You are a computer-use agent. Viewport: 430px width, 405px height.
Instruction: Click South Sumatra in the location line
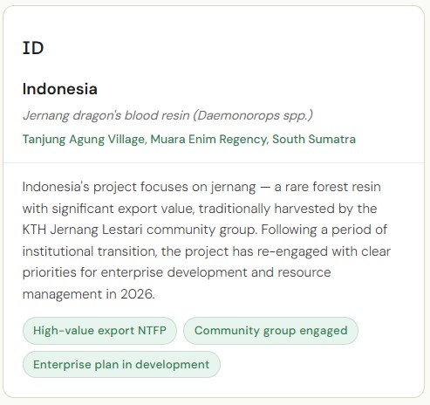[x=314, y=140]
